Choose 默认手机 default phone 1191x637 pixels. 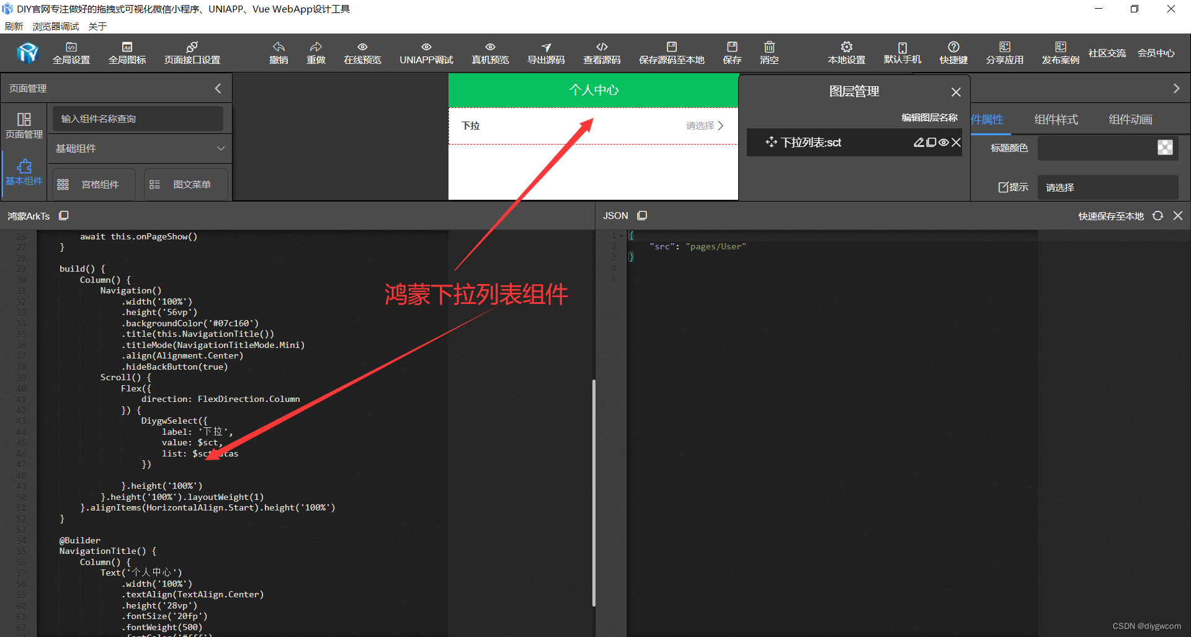point(903,53)
